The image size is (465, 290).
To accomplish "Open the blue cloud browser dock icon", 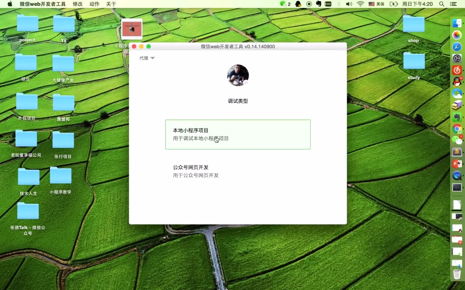I will click(457, 93).
